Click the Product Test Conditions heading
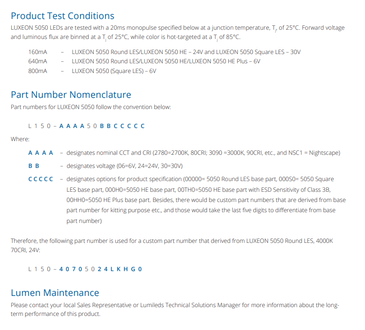The image size is (365, 330). 62,16
